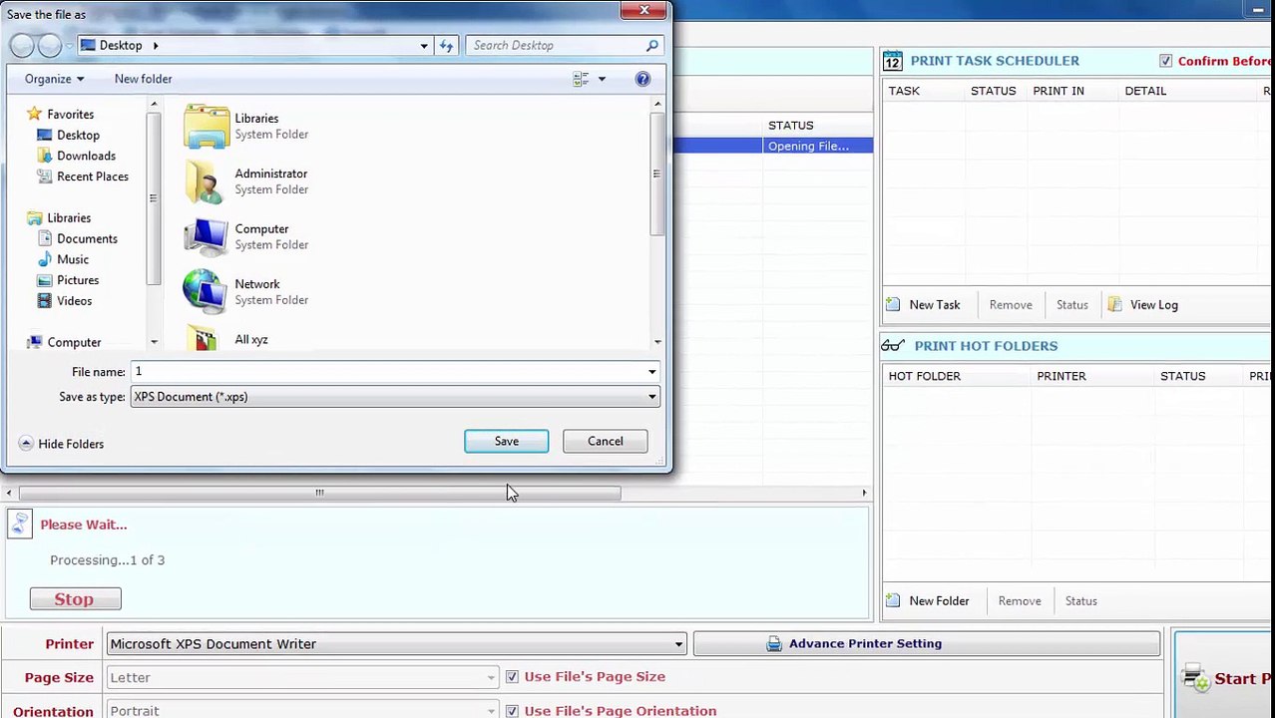Click Favorites star in navigation pane

34,114
